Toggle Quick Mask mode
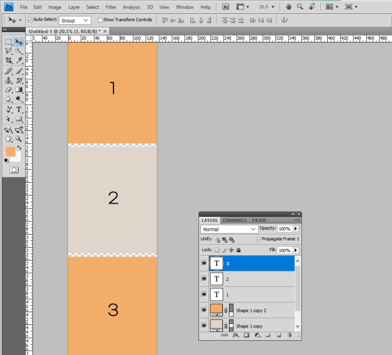This screenshot has height=355, width=392. click(14, 170)
